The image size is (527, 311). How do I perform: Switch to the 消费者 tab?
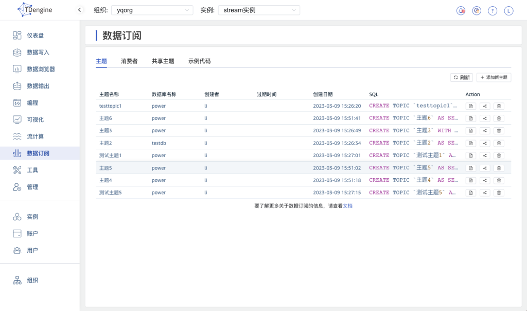128,61
